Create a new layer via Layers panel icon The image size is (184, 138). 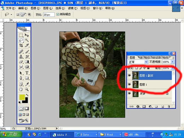tap(163, 107)
